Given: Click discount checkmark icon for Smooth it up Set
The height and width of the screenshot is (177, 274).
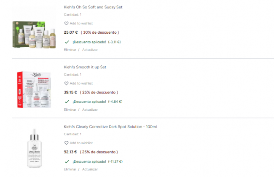Looking at the screenshot, I should [x=67, y=102].
